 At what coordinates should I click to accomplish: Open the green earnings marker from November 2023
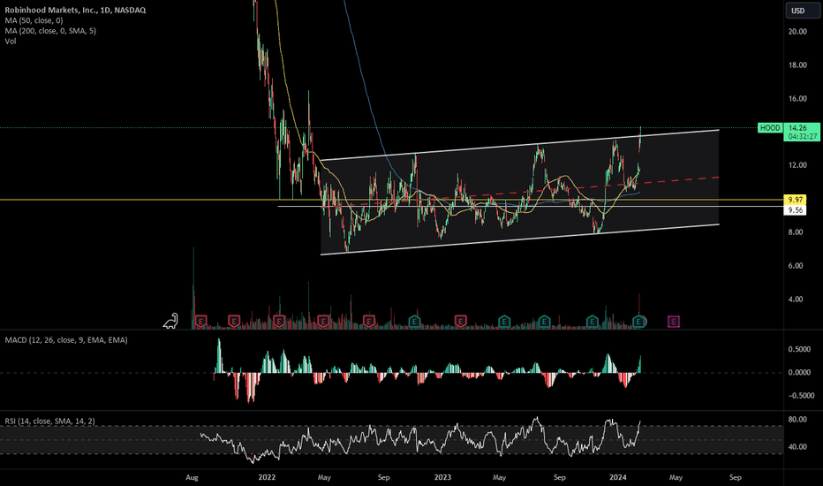pos(592,321)
